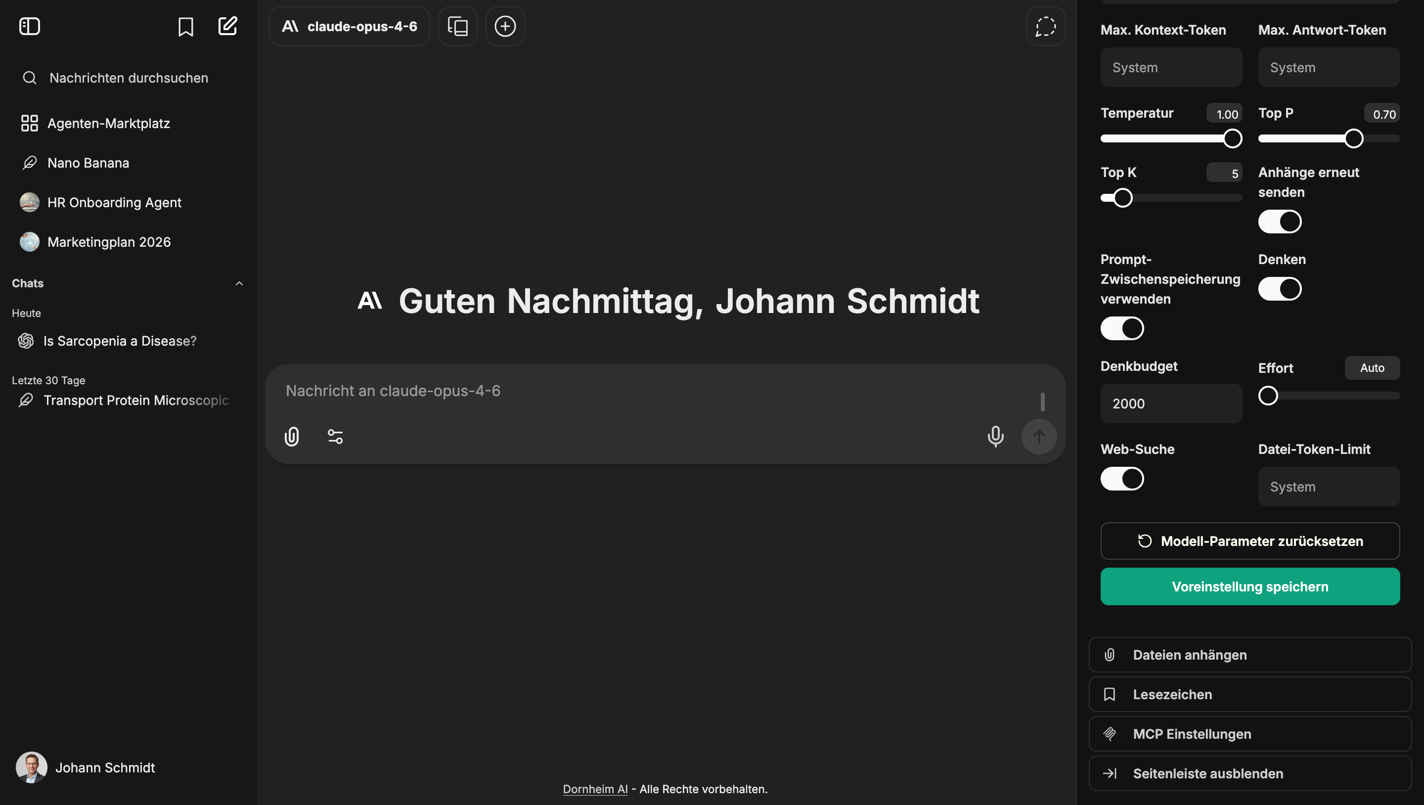This screenshot has height=805, width=1424.
Task: Open the Dornheim AI link
Action: click(x=595, y=789)
